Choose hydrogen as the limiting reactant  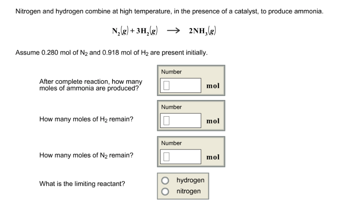[x=165, y=180]
